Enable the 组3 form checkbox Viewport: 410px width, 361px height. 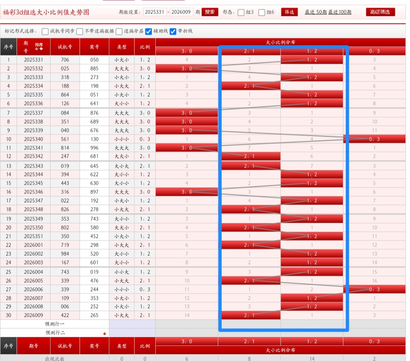pyautogui.click(x=241, y=13)
